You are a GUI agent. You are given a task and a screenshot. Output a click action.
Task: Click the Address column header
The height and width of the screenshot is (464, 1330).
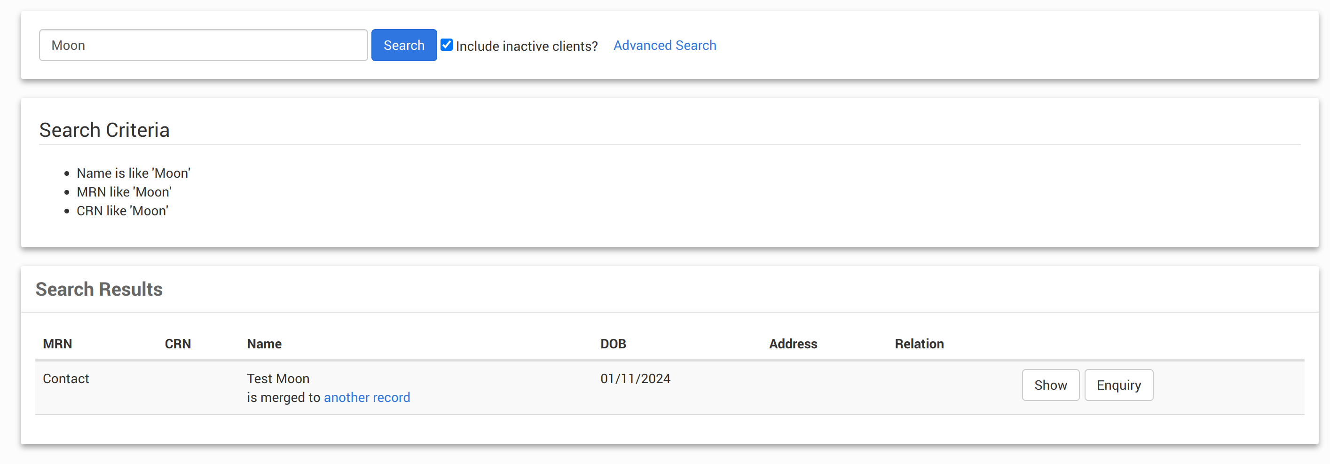[x=793, y=344]
